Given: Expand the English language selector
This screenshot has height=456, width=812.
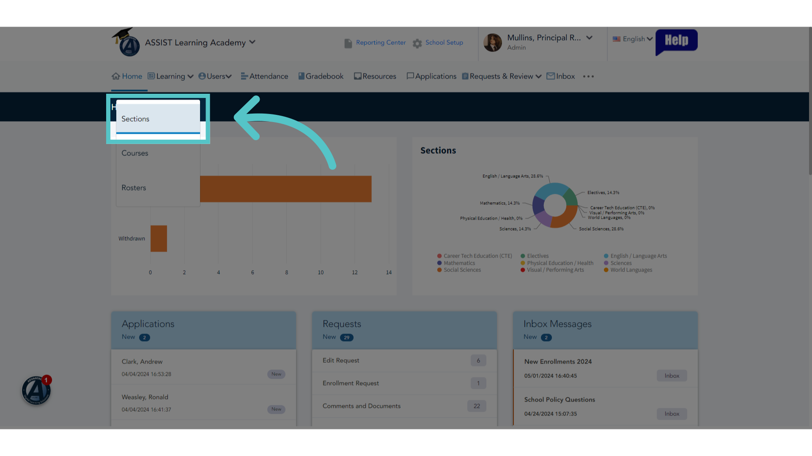Looking at the screenshot, I should pos(633,39).
